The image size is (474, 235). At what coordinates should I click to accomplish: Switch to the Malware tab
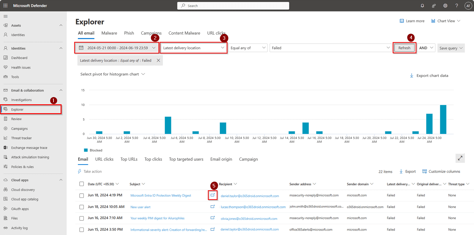pos(109,33)
